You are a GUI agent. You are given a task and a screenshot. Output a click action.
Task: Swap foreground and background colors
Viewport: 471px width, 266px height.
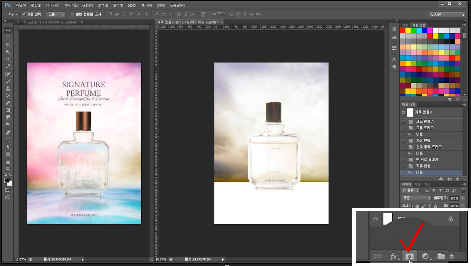tap(11, 175)
